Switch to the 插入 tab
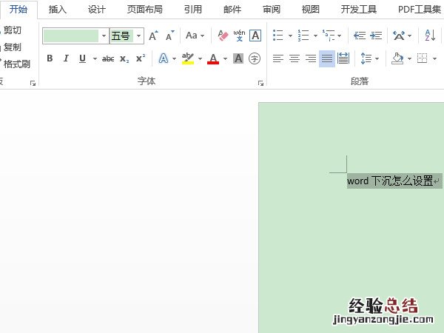The width and height of the screenshot is (444, 333). point(57,10)
